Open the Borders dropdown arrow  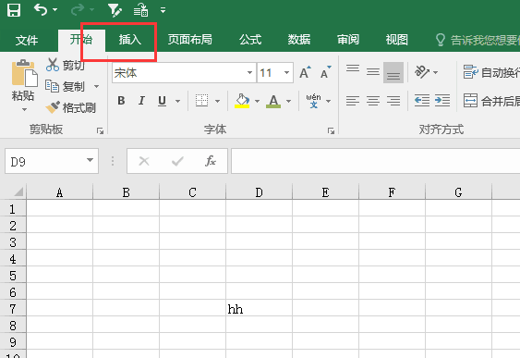[x=218, y=101]
